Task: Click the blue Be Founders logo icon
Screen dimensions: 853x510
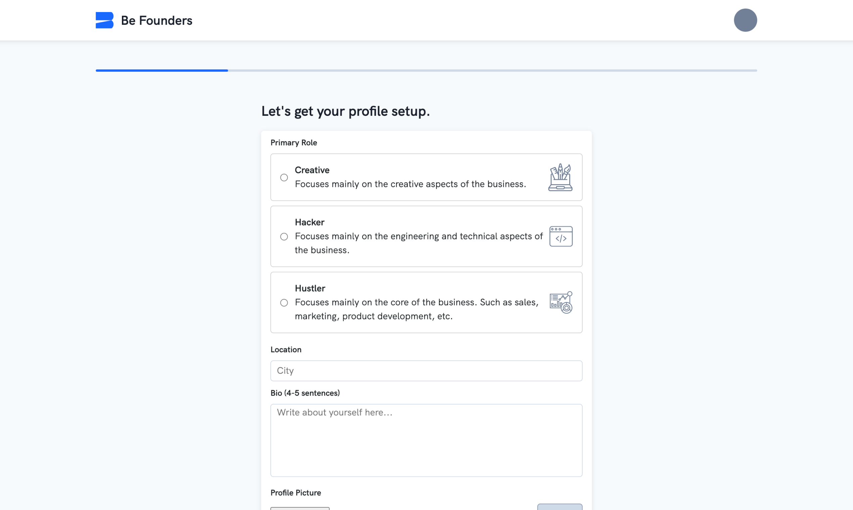Action: [104, 20]
